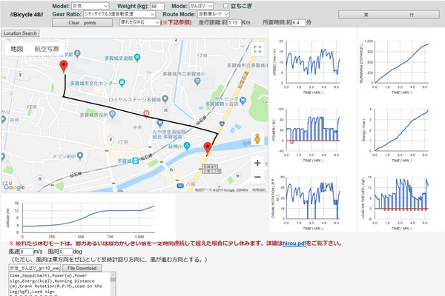Zoom in on the map

click(x=257, y=160)
